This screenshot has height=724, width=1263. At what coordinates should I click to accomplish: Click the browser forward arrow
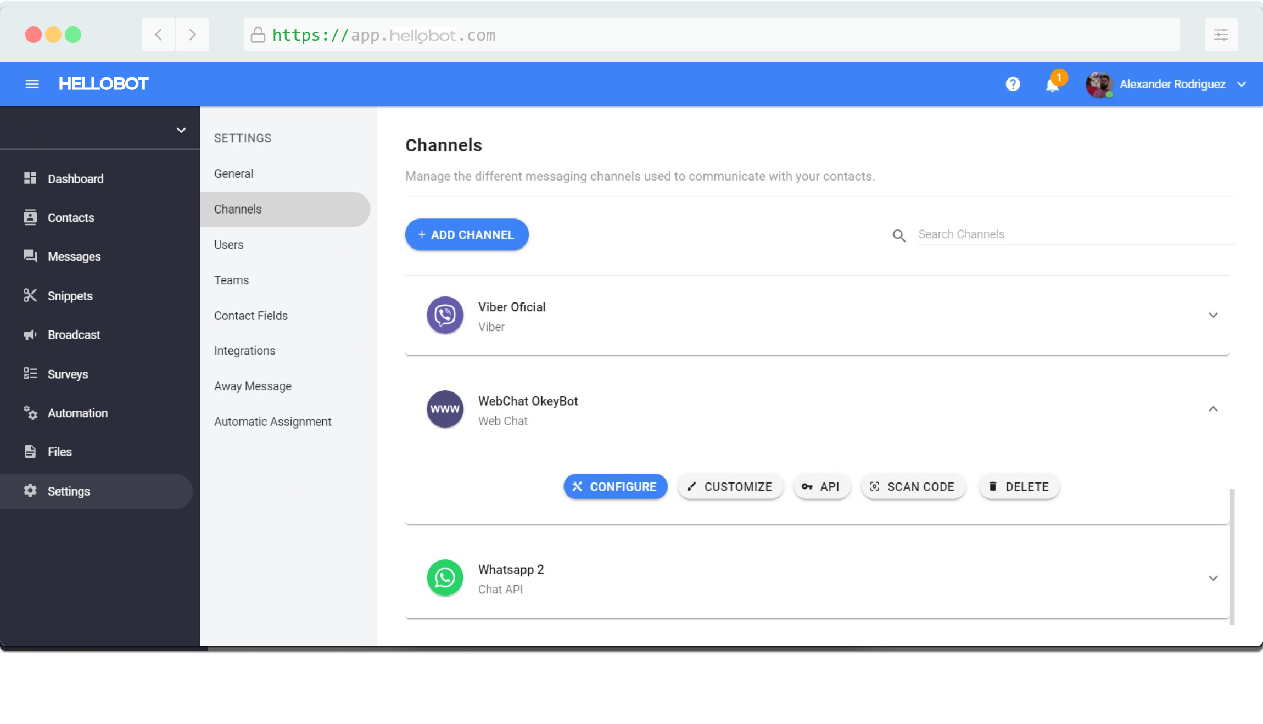(192, 35)
